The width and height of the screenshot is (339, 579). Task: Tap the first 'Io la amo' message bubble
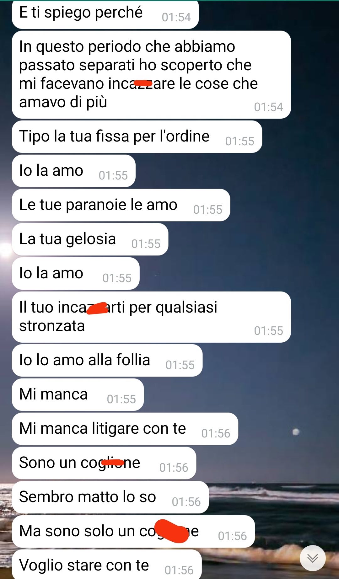(74, 171)
